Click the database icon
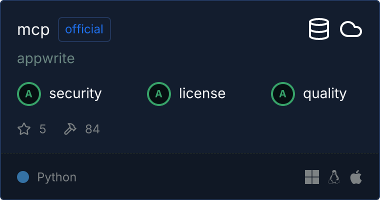Viewport: 380px width, 200px height. click(319, 29)
